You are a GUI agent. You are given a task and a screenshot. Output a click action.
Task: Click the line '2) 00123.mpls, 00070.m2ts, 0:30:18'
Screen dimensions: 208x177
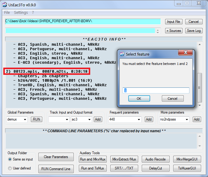(47, 72)
